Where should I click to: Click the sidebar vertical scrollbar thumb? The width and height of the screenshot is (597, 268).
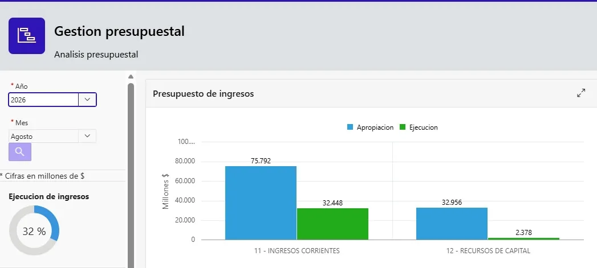coord(131,175)
